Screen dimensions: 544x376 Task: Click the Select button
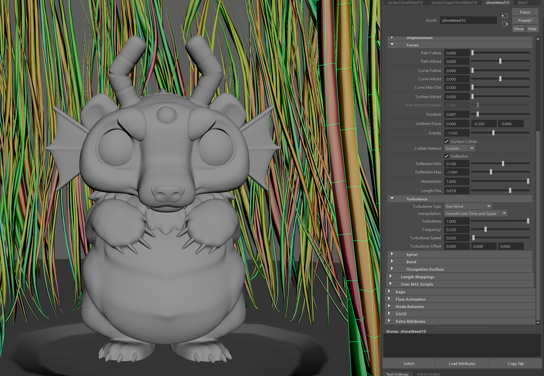tap(409, 364)
